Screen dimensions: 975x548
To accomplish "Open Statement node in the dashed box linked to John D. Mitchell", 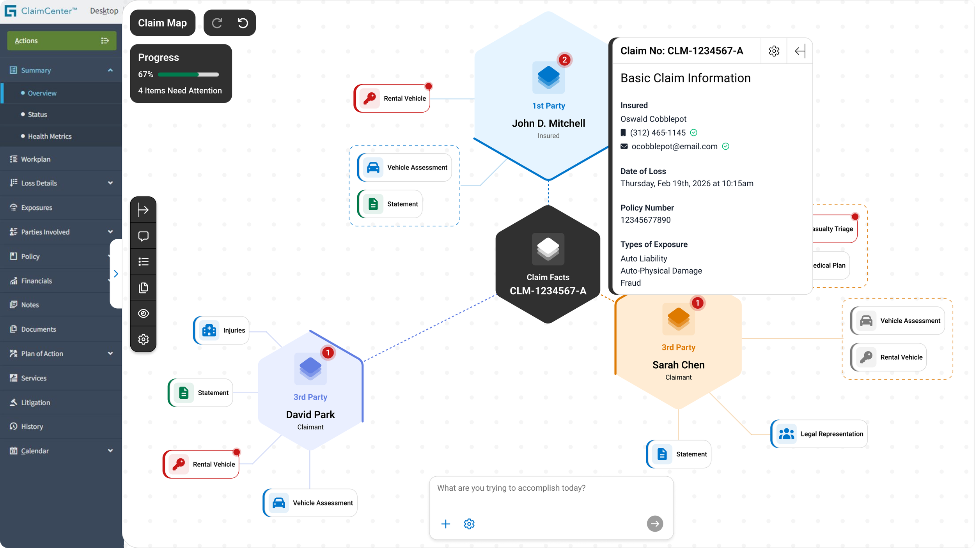I will click(x=390, y=204).
